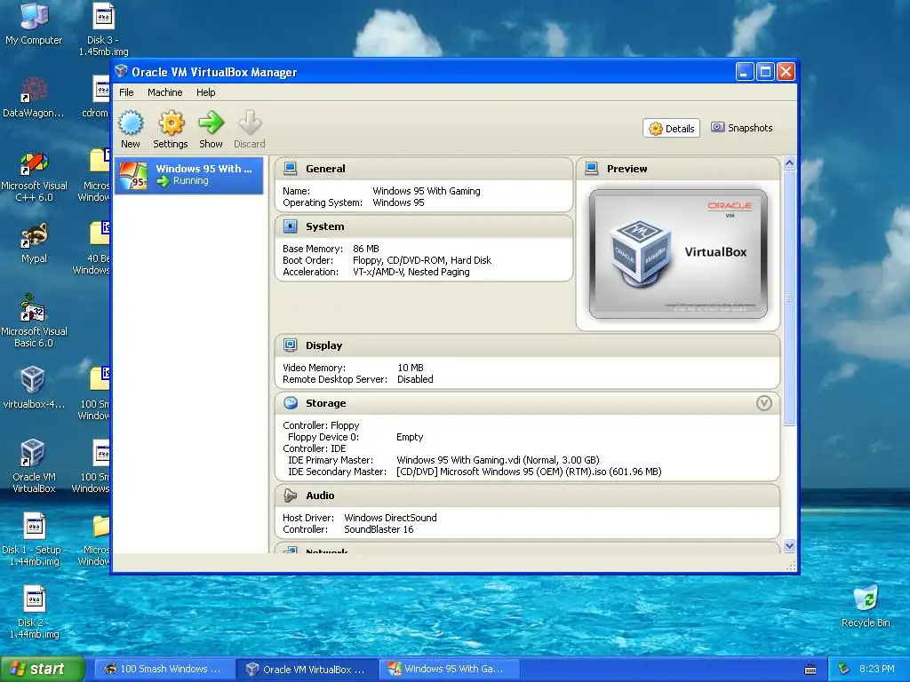
Task: Switch to 100 Smash Windows taskbar item
Action: coord(164,669)
